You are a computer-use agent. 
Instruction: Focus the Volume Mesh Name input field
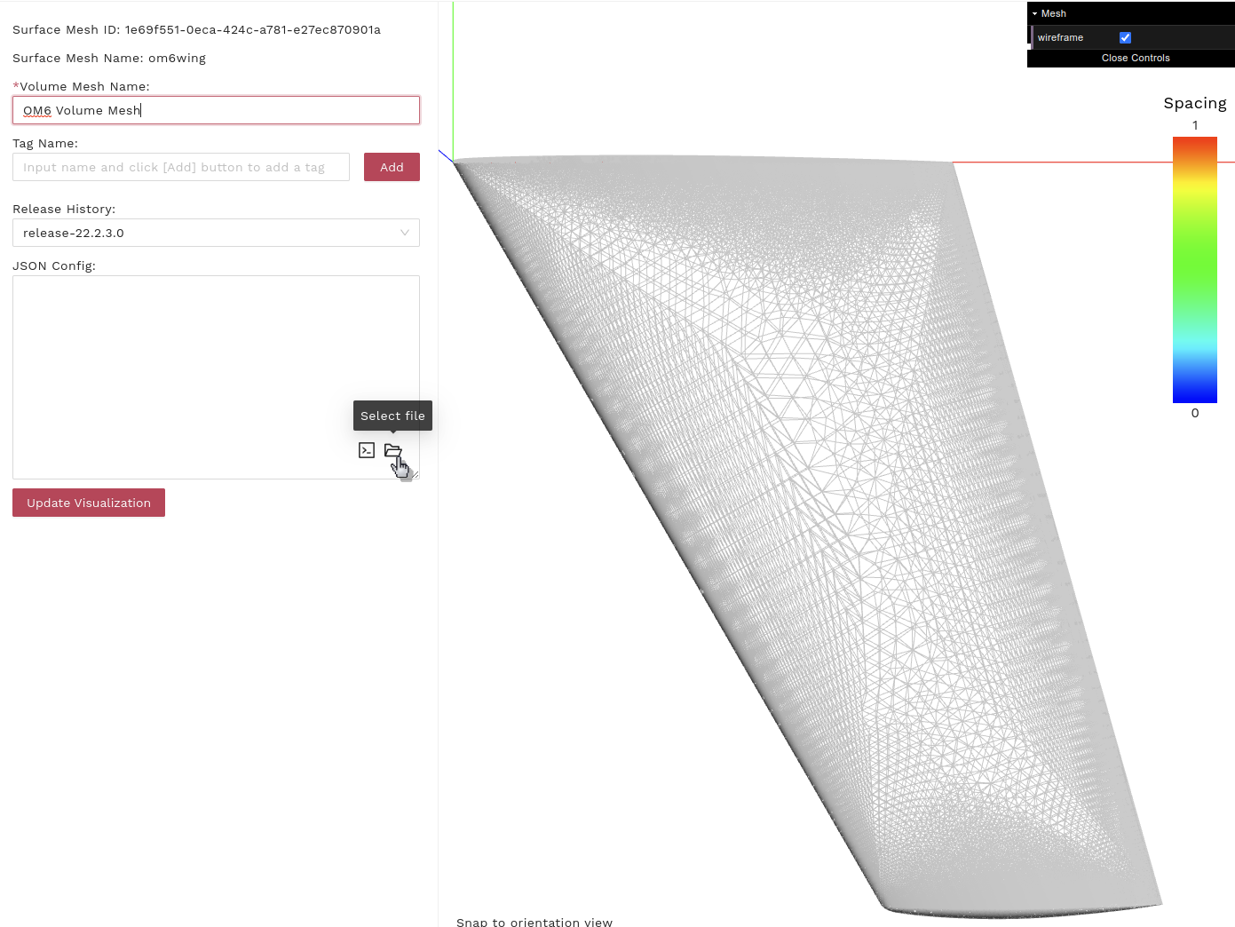216,110
